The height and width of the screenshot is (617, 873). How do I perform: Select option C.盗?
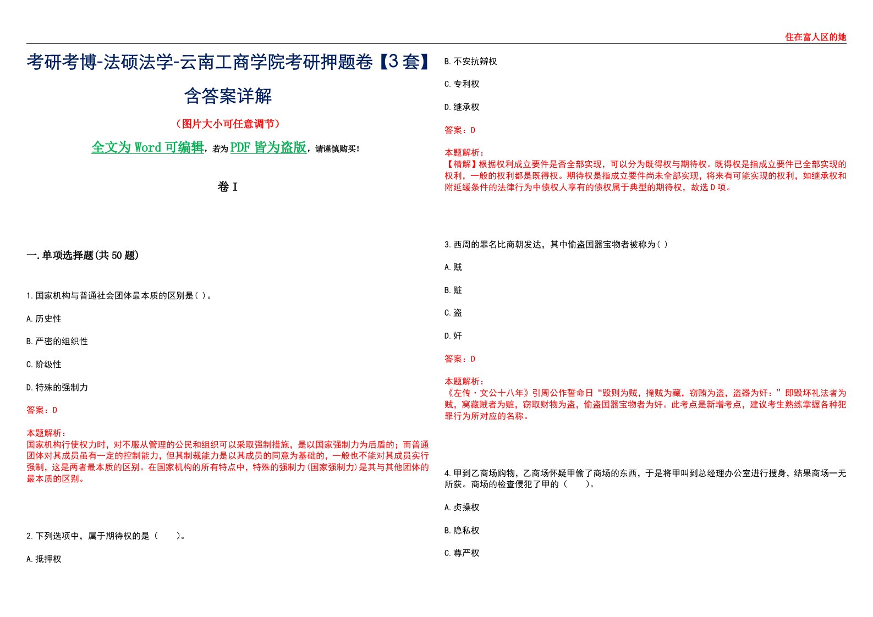453,313
